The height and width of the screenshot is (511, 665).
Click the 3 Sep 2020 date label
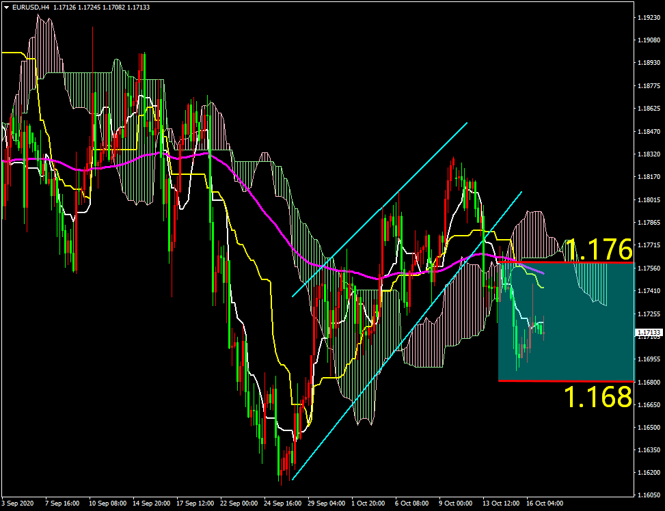pyautogui.click(x=18, y=503)
